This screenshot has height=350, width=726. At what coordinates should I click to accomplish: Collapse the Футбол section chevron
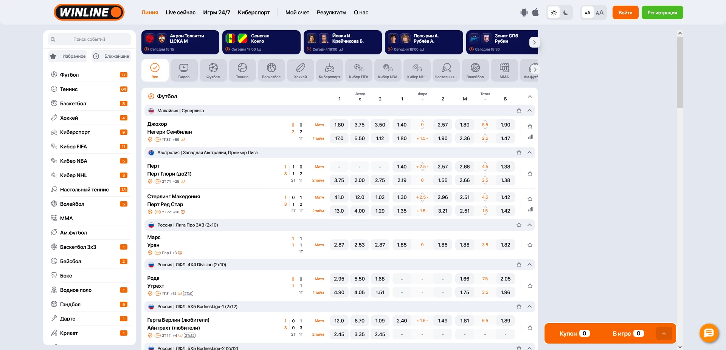(530, 97)
